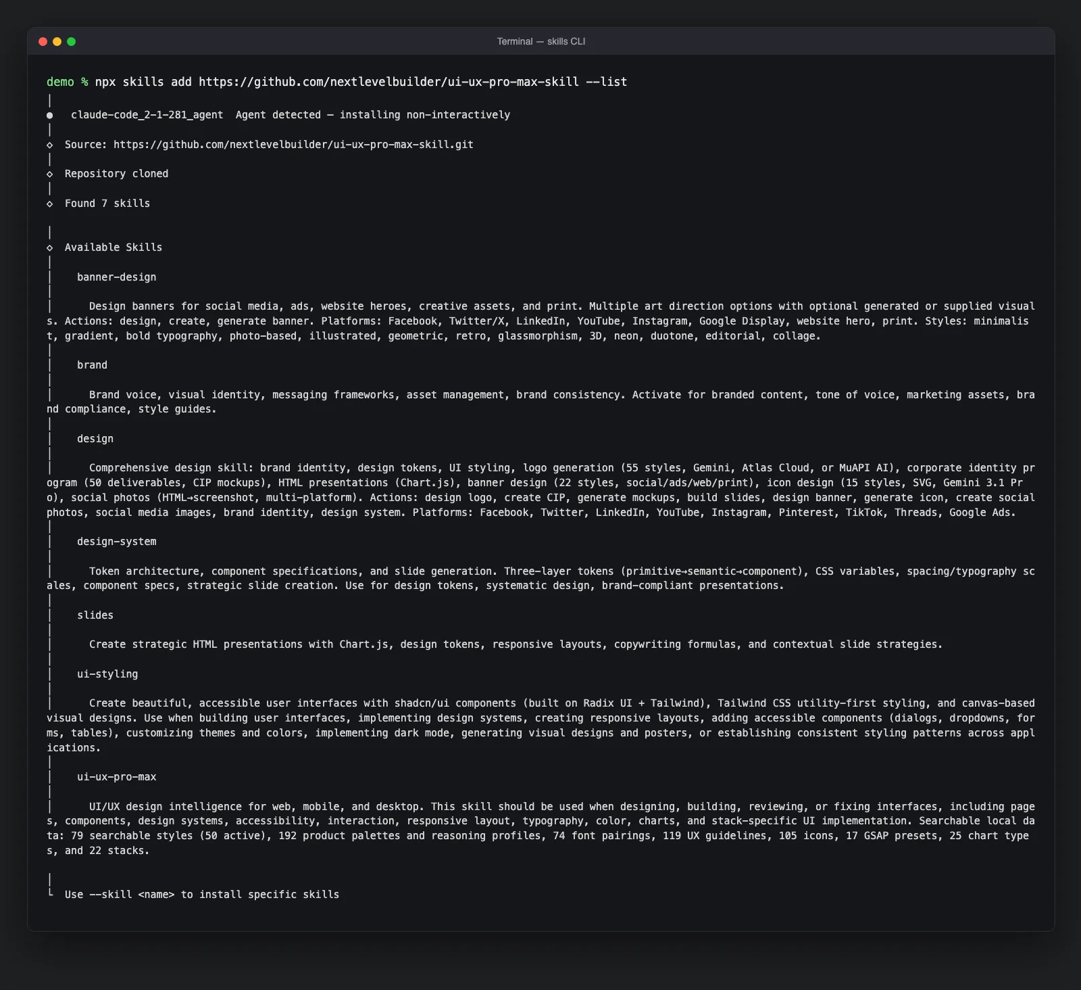Click the banner description starting 'Design banners for social media'
This screenshot has height=990, width=1081.
click(540, 321)
